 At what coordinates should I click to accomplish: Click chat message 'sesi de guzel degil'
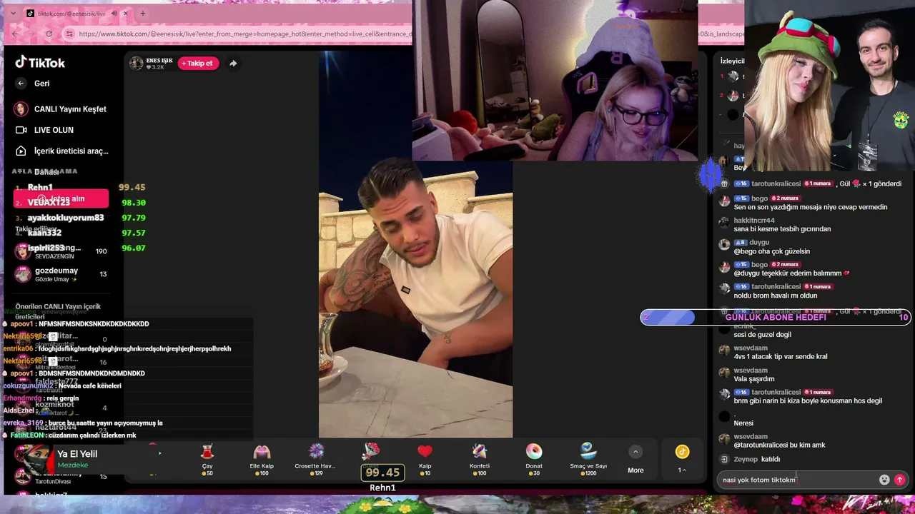763,334
